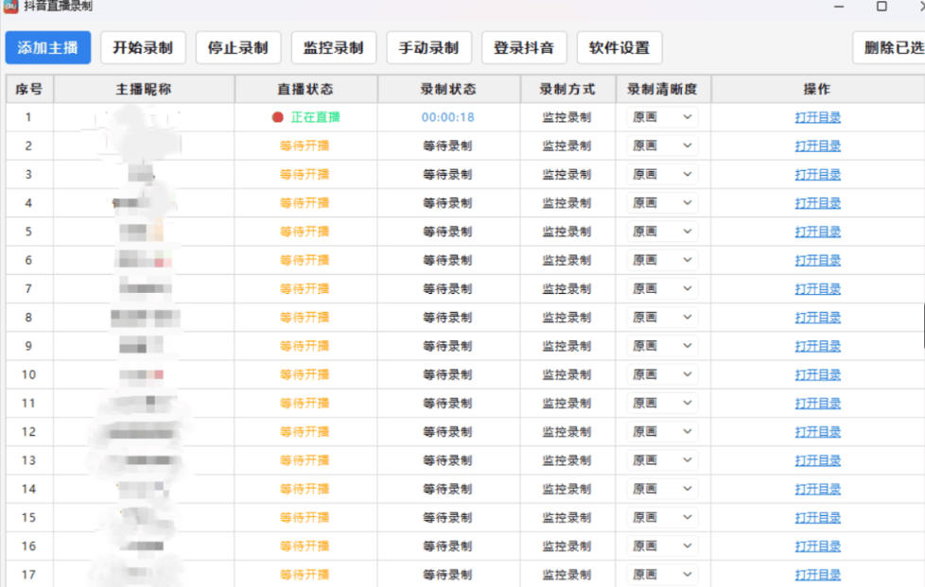This screenshot has width=925, height=587.
Task: Open 打开目录 link for row 5
Action: [x=817, y=232]
